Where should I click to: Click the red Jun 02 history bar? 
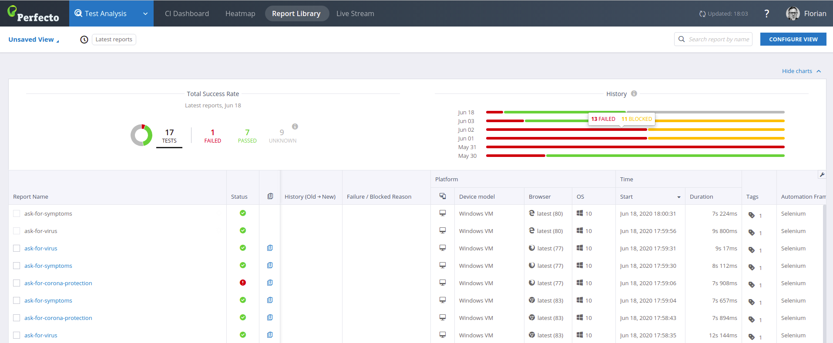[566, 130]
